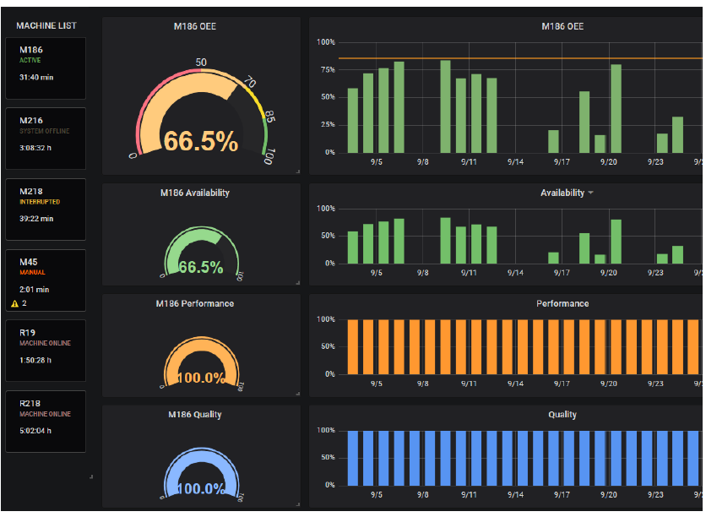
Task: Click the INTERRUPTED status under M218
Action: (x=40, y=202)
